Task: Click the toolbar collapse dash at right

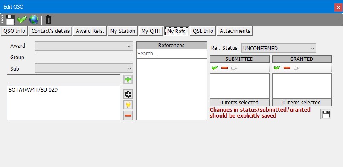Action: pyautogui.click(x=340, y=20)
